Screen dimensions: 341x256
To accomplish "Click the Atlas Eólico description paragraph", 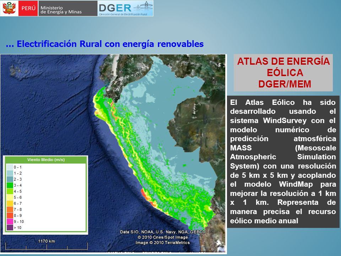I will coord(283,161).
